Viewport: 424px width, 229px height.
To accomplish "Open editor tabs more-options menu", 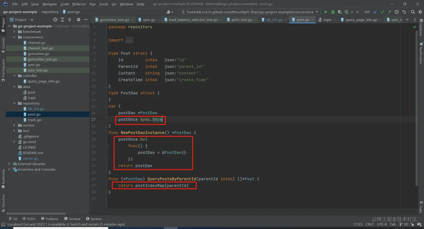I will coord(415,20).
